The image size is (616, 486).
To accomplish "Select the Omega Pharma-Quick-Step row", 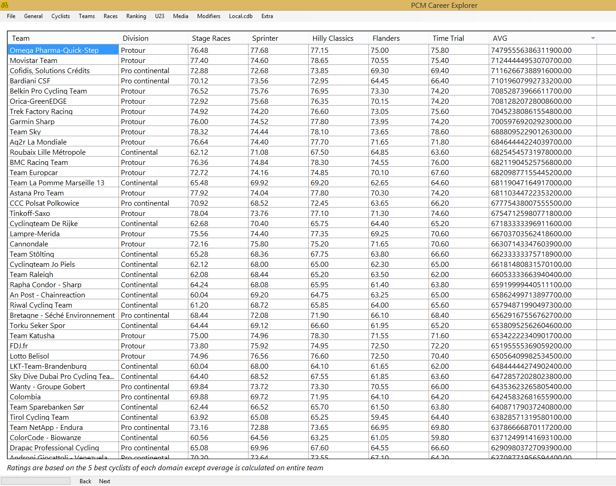I will (x=54, y=50).
